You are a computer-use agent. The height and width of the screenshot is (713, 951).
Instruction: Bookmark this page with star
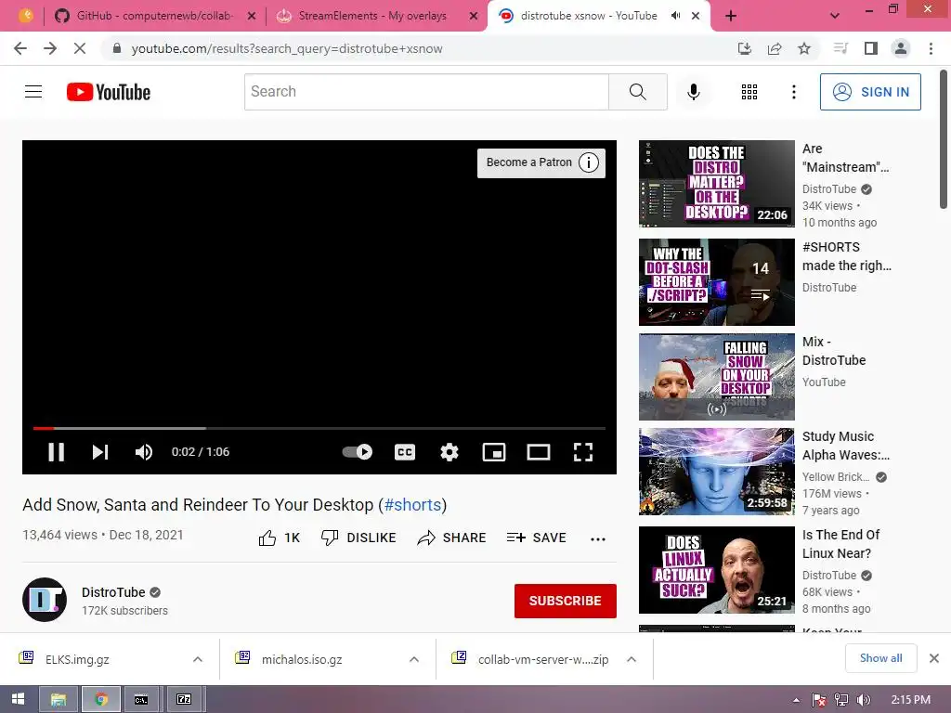click(x=804, y=48)
